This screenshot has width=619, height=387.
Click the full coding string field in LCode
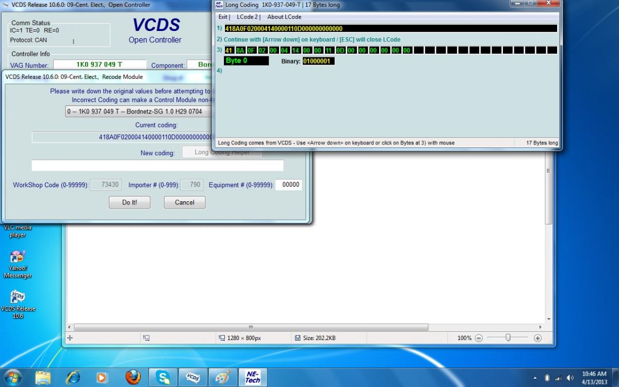tap(390, 28)
